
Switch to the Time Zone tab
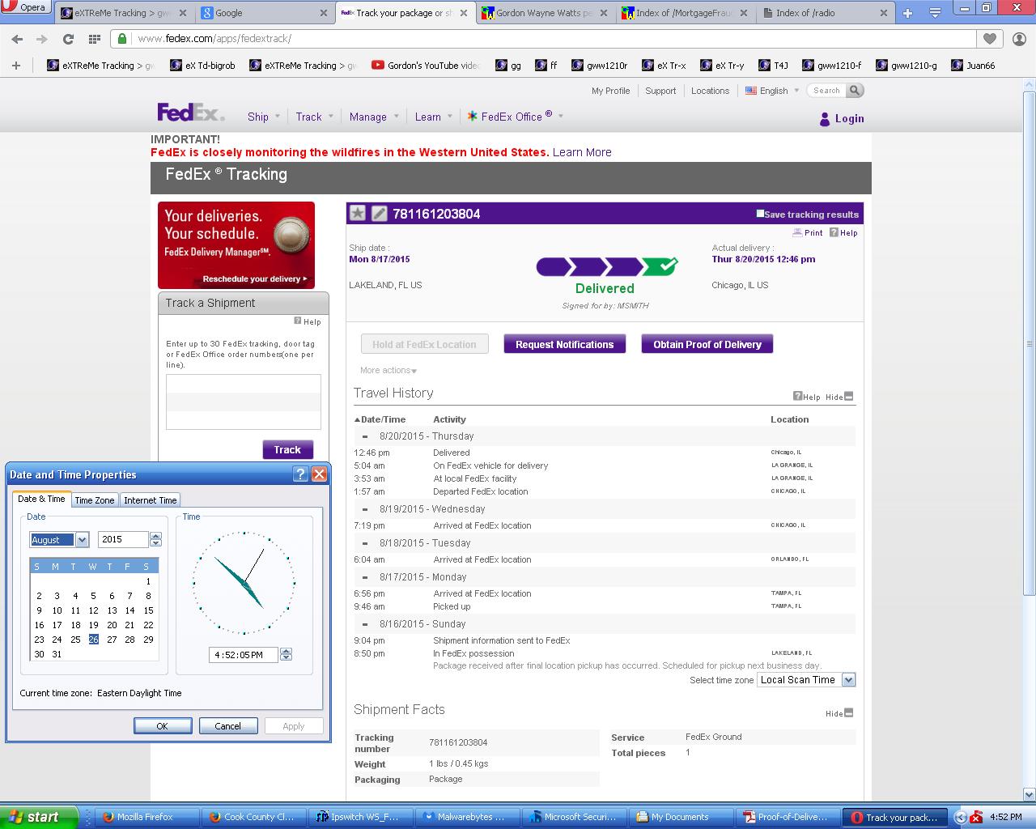pos(95,500)
